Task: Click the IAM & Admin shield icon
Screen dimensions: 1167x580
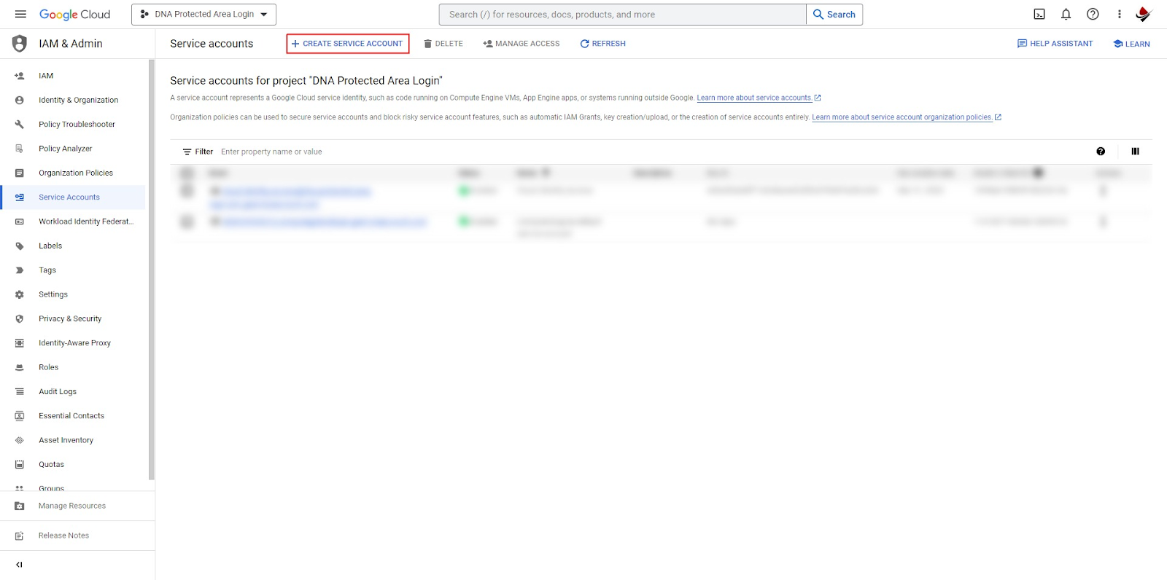Action: (20, 44)
